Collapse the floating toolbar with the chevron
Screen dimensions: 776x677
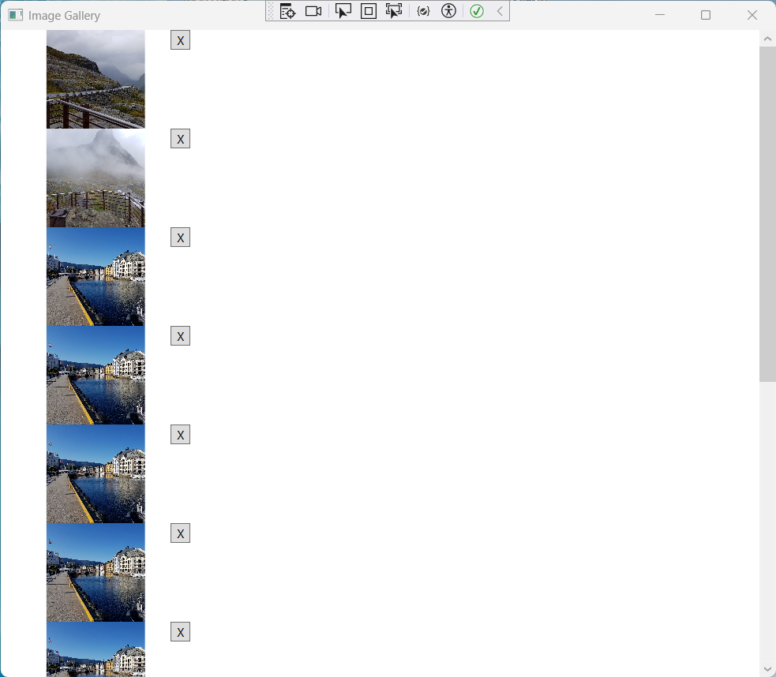499,11
